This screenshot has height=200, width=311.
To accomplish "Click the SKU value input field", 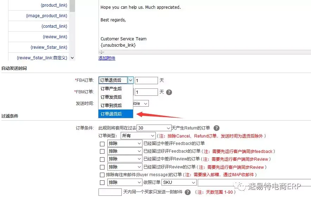I will coord(254,182).
